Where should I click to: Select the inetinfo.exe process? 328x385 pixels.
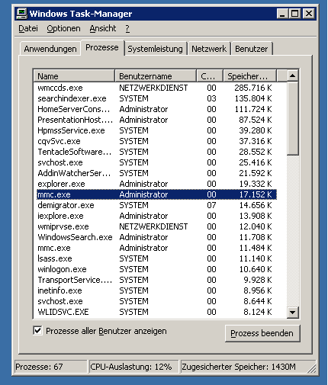pyautogui.click(x=156, y=290)
